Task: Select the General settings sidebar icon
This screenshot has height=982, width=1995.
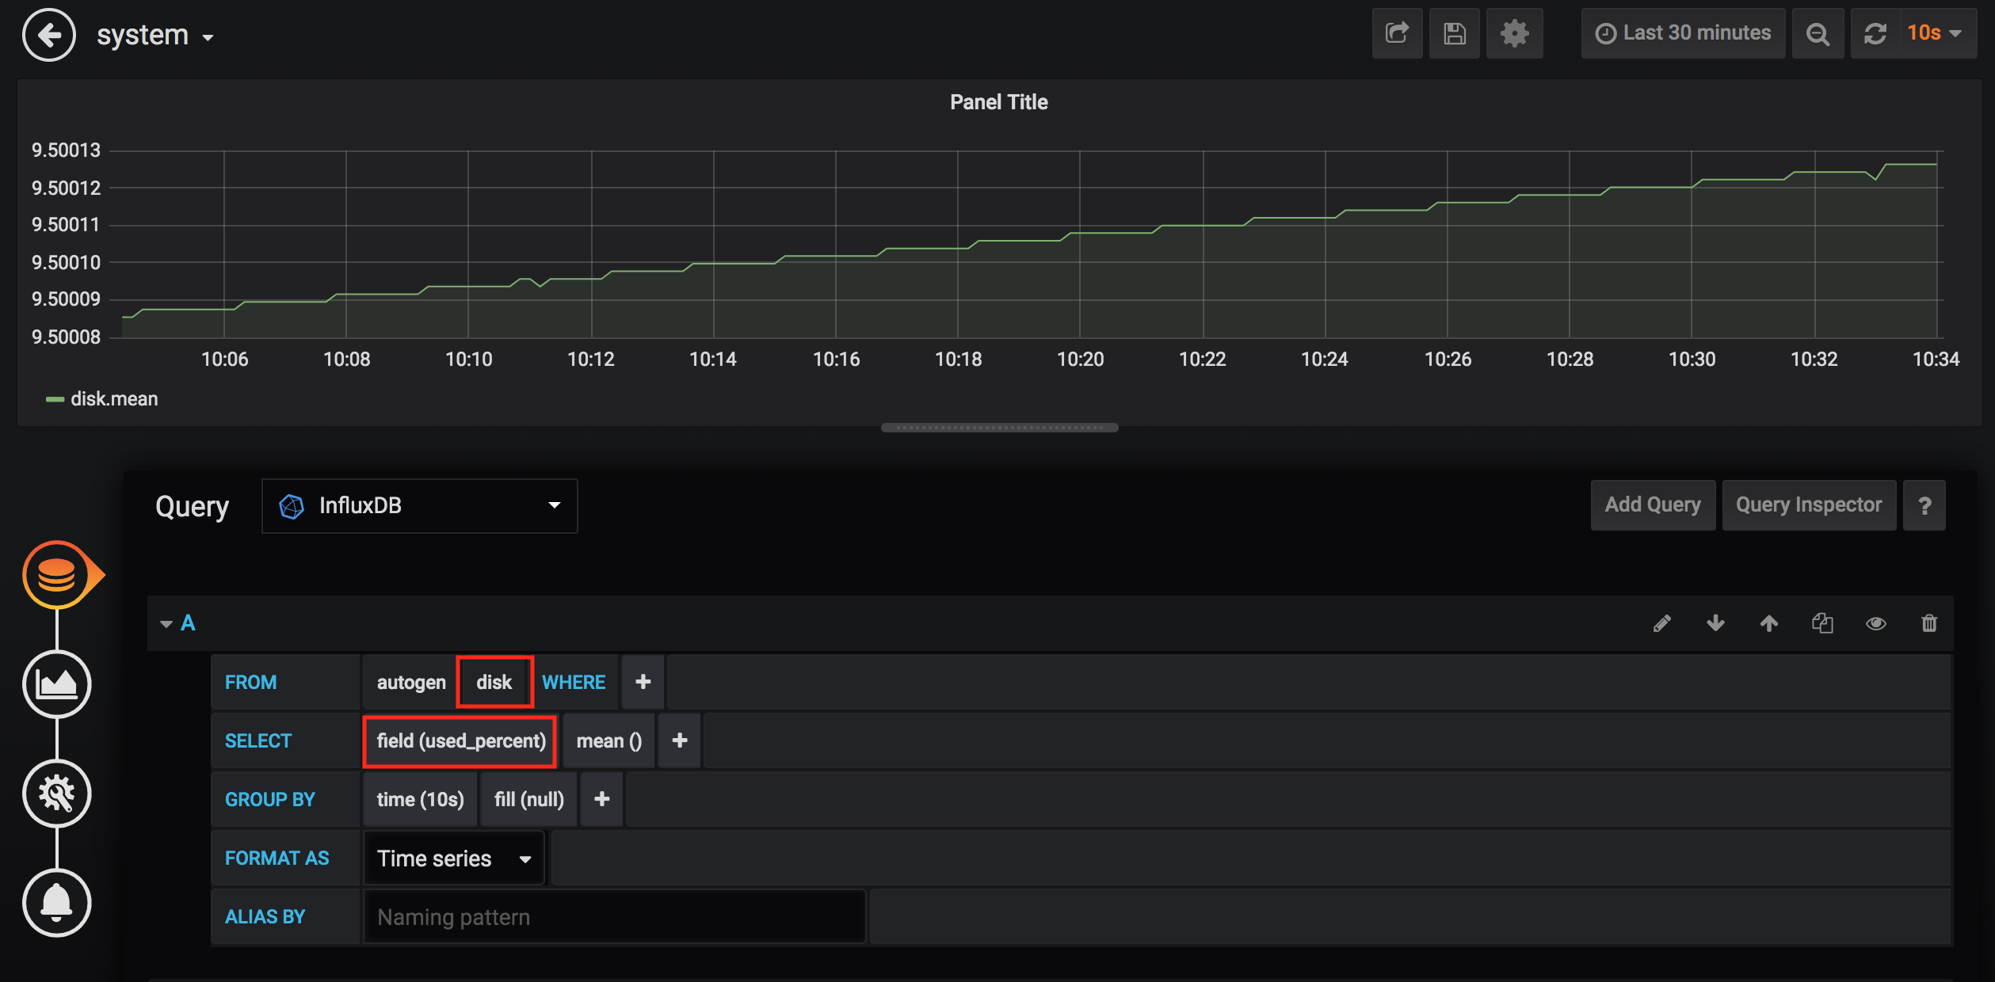Action: click(x=57, y=794)
